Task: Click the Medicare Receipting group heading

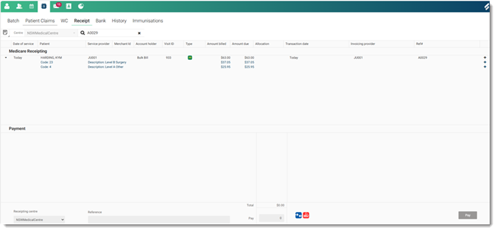Action: [28, 51]
